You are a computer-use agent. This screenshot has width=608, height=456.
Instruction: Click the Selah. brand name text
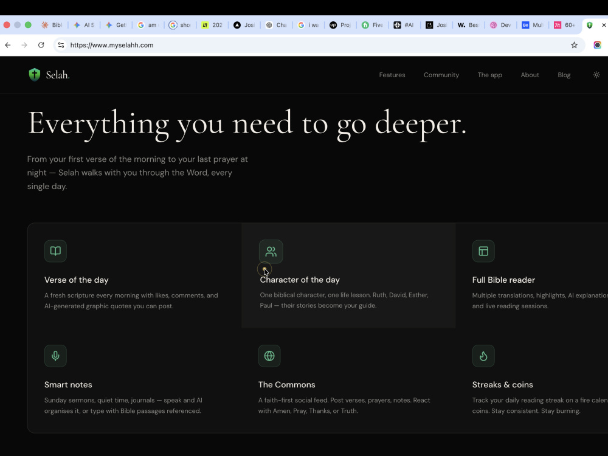(x=58, y=75)
